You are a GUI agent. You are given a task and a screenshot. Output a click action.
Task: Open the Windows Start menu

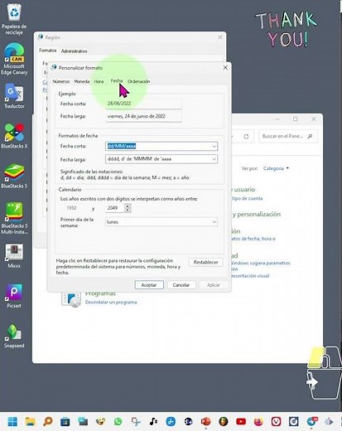pos(12,422)
